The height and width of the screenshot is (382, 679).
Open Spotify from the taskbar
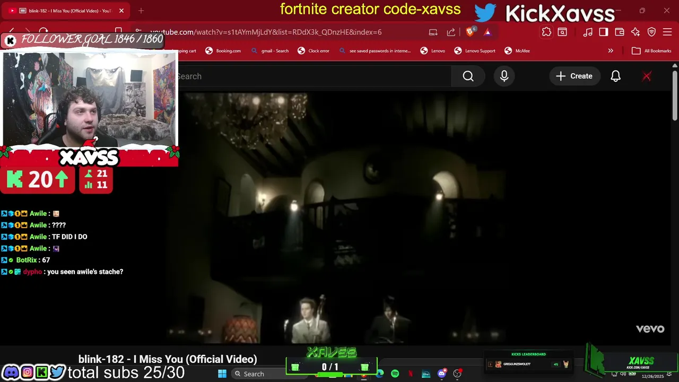click(x=395, y=374)
